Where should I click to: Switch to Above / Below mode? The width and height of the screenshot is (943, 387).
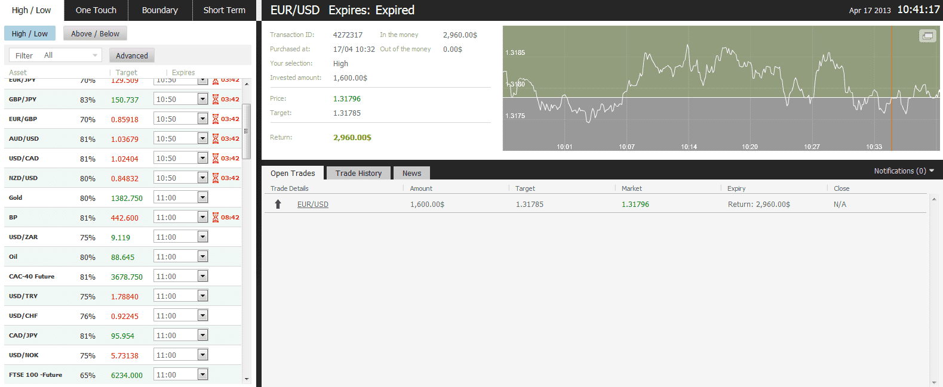[x=95, y=33]
